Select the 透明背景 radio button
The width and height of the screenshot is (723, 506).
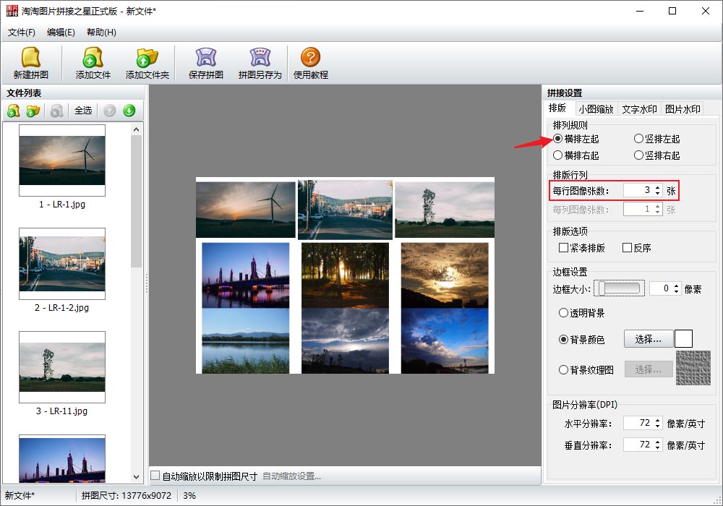563,313
